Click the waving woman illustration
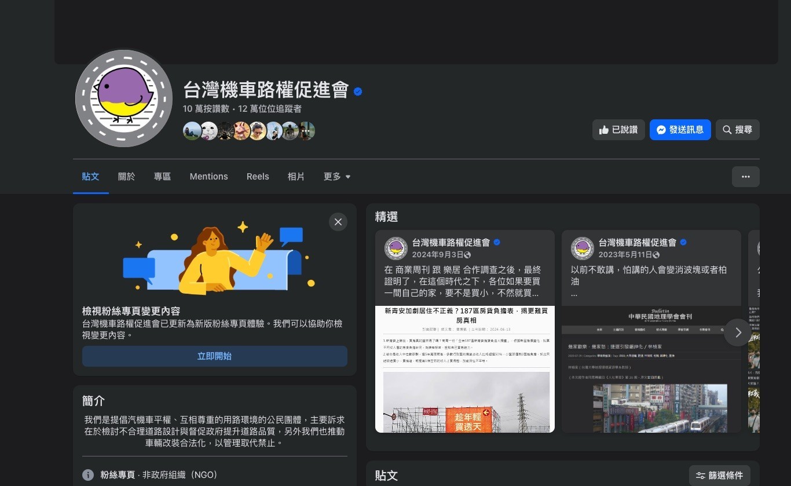The width and height of the screenshot is (791, 486). (219, 258)
